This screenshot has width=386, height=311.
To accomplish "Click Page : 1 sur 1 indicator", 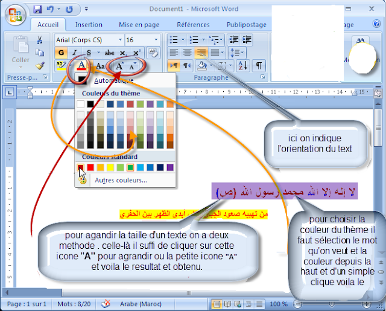I will 27,304.
